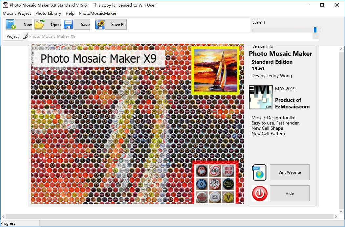The image size is (345, 227).
Task: Click the 'New Cell Shape' text line
Action: click(x=267, y=128)
